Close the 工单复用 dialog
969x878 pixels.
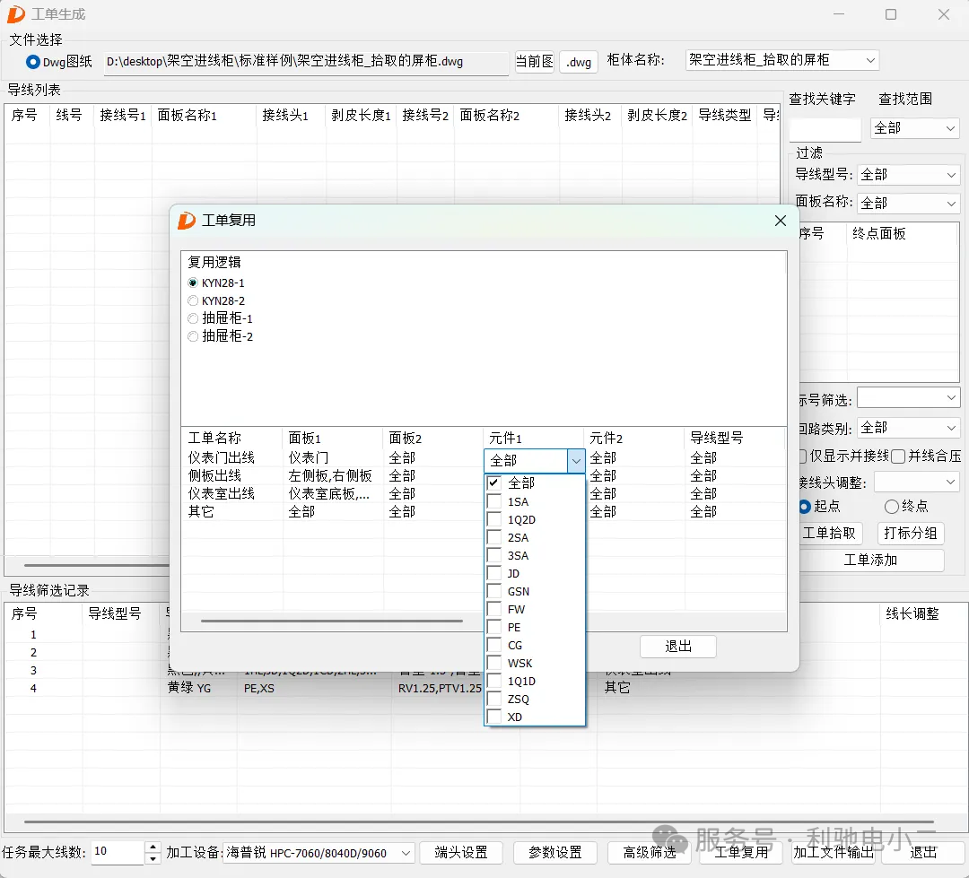click(781, 221)
